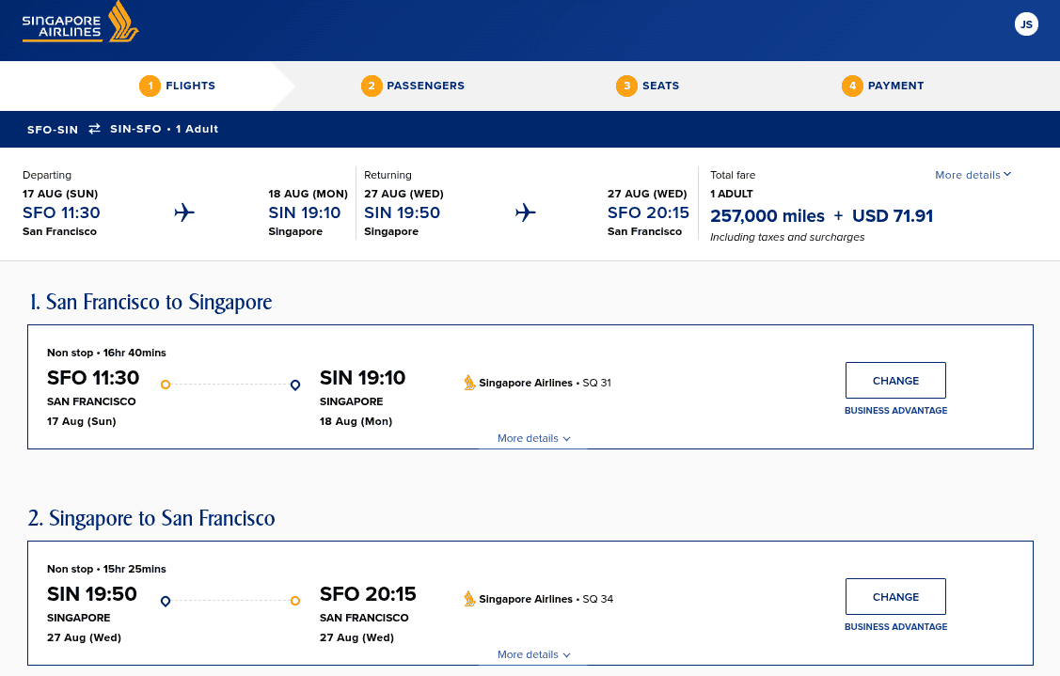Change the Singapore to San Francisco flight
1060x676 pixels.
click(x=895, y=597)
